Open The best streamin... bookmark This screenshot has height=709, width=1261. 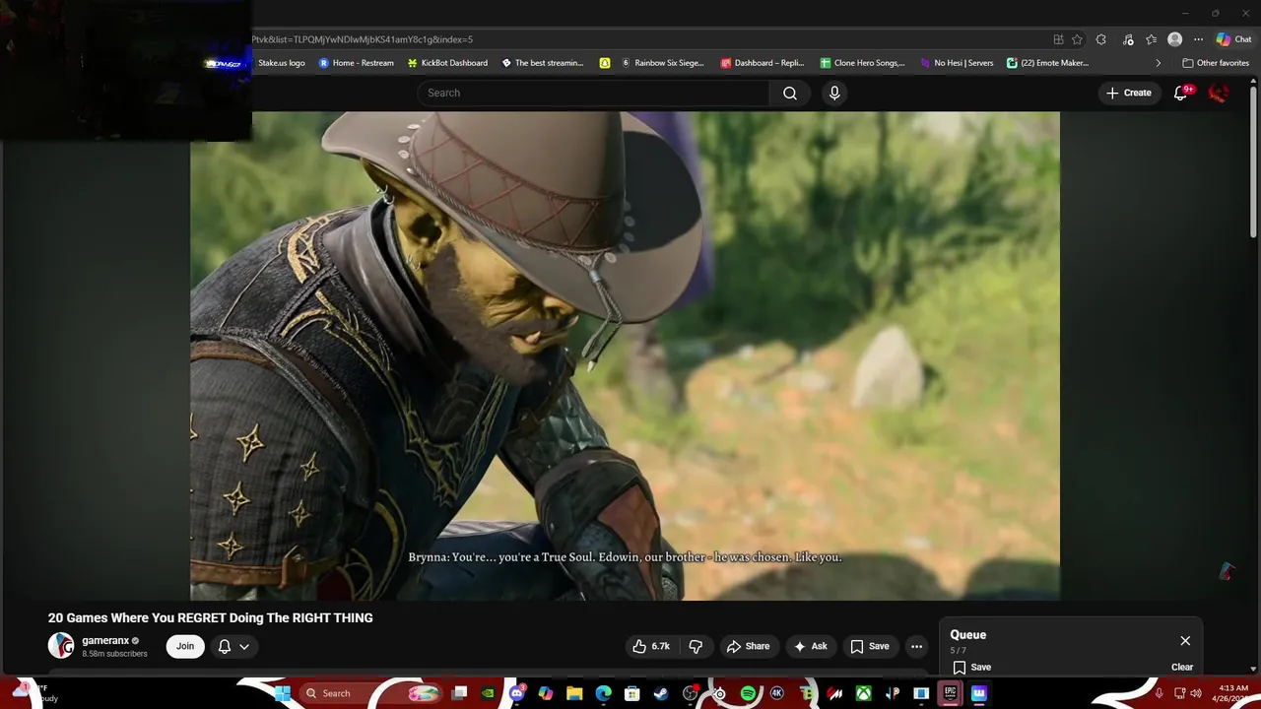tap(543, 63)
